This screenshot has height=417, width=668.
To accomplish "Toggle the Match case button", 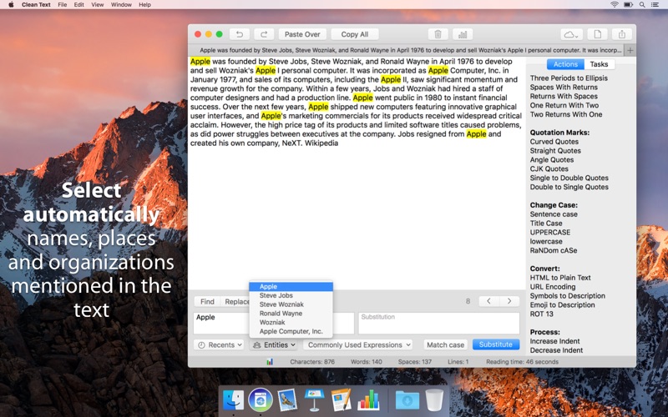I will click(x=445, y=344).
